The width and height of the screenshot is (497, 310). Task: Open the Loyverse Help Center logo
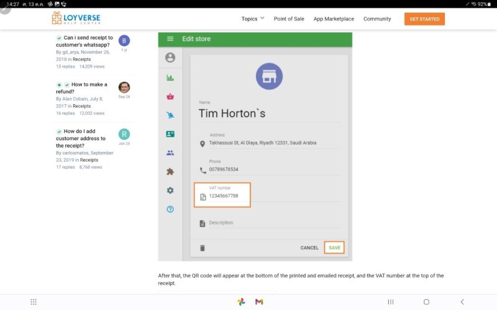point(76,18)
